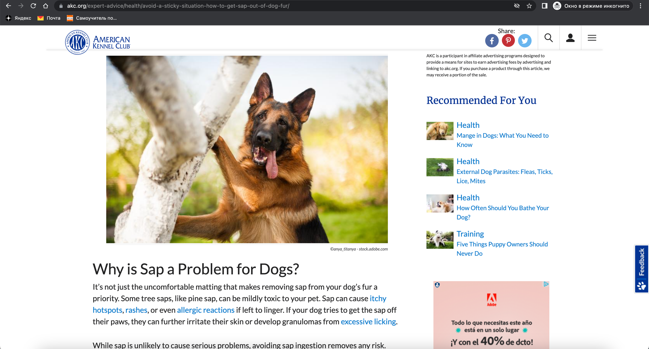Share article on Facebook
The width and height of the screenshot is (649, 349).
pos(492,40)
